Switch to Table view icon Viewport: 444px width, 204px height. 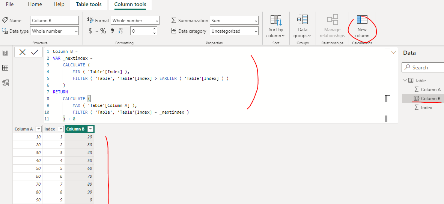pos(5,67)
